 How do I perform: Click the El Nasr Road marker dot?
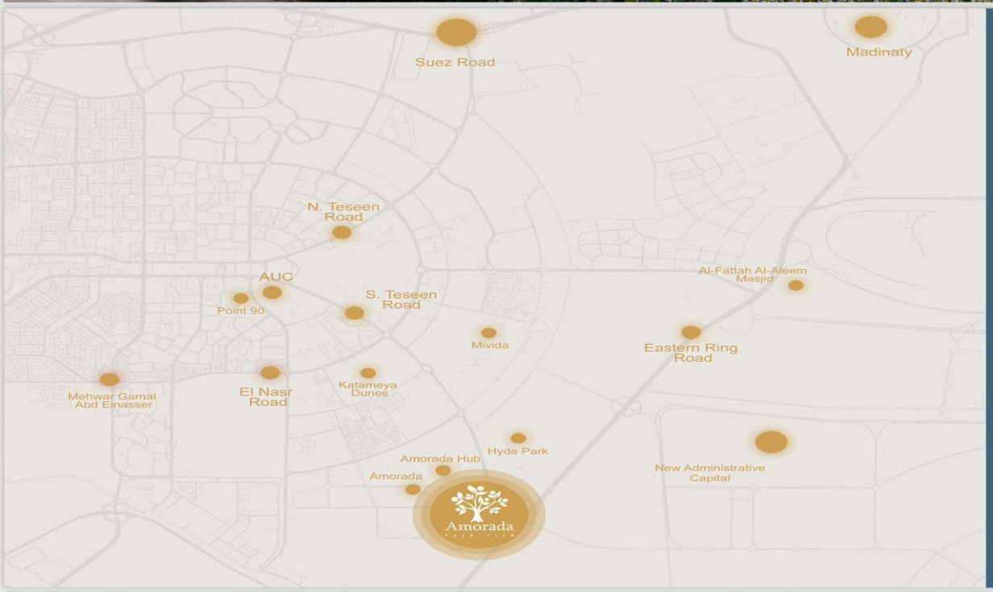pos(270,373)
